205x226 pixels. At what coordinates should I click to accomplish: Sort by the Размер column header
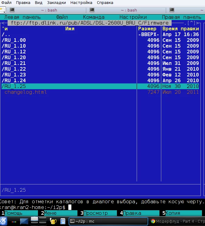click(147, 29)
